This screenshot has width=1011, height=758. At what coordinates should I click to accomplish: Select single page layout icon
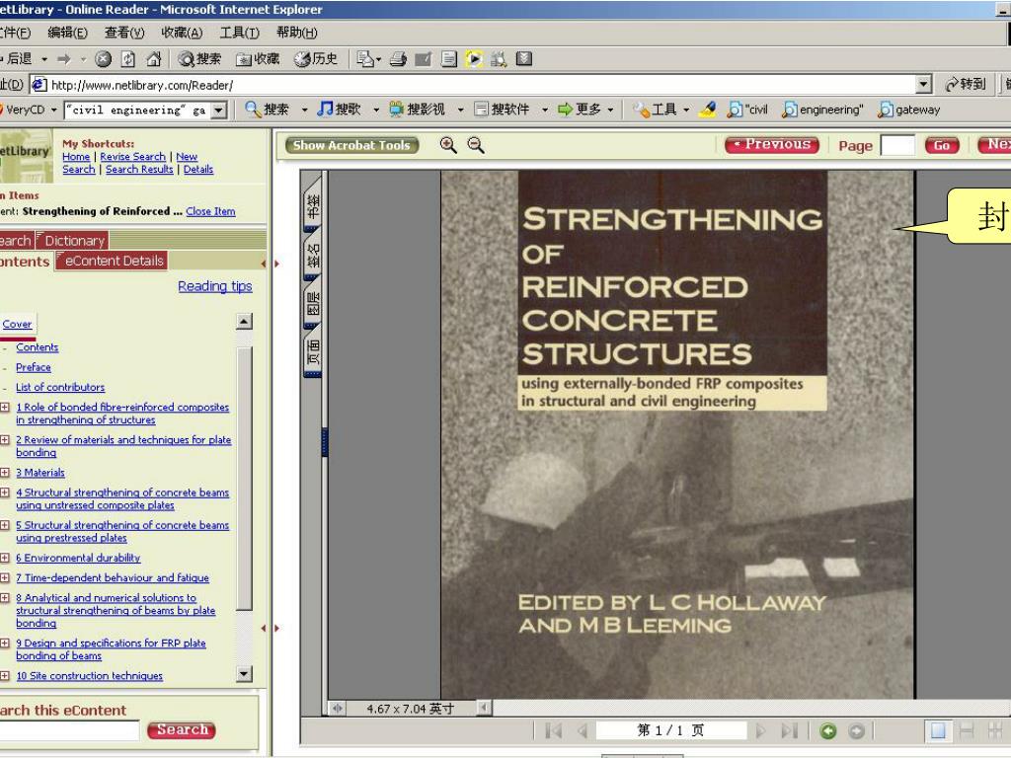coord(938,731)
